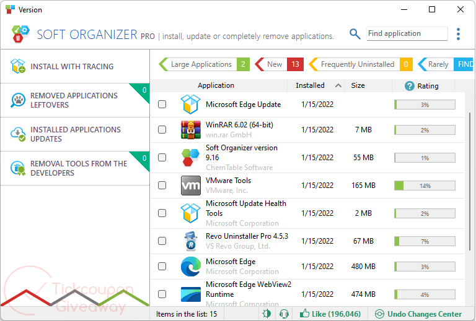Image resolution: width=476 pixels, height=321 pixels.
Task: Click the 480 MB size of Microsoft Edge
Action: coord(363,267)
